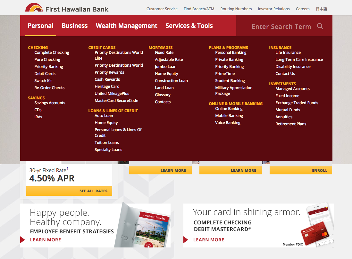This screenshot has height=259, width=352.
Task: Open Specialty Loans
Action: [x=108, y=150]
